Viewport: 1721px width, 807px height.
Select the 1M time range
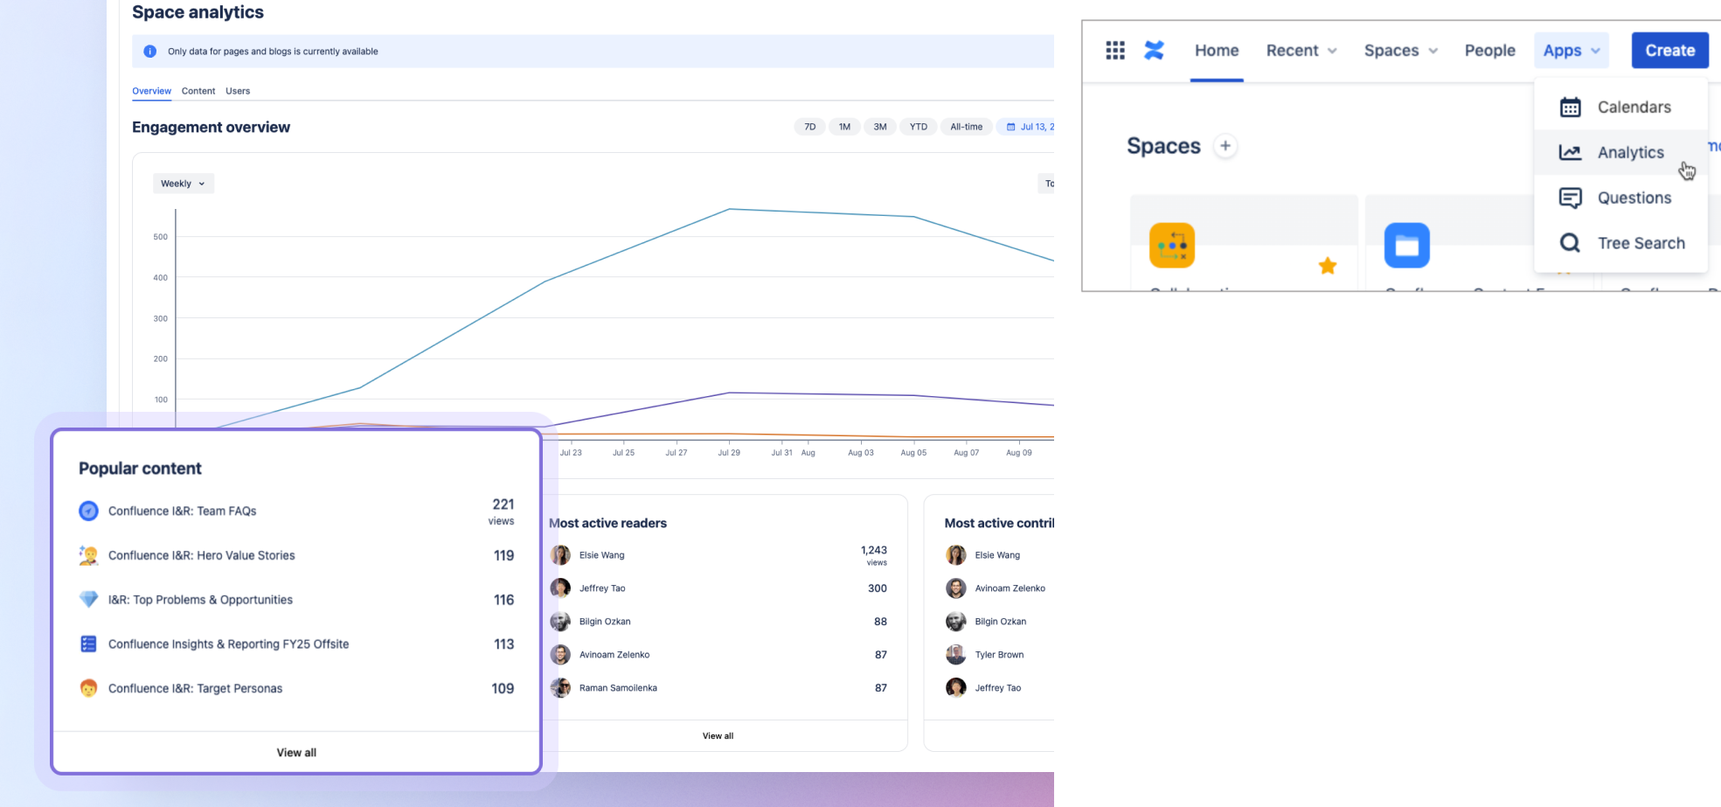pyautogui.click(x=844, y=127)
